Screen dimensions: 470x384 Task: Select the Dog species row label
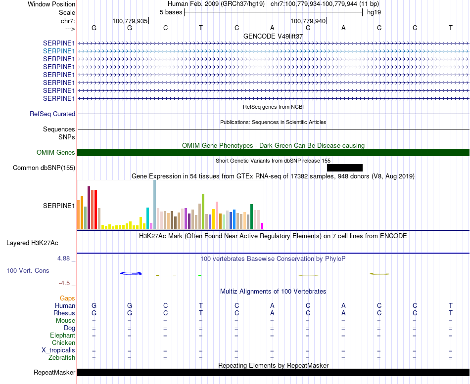70,328
